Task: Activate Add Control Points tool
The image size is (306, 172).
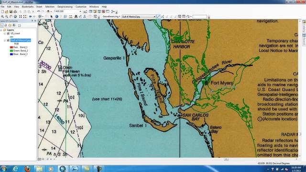Action: [158, 17]
